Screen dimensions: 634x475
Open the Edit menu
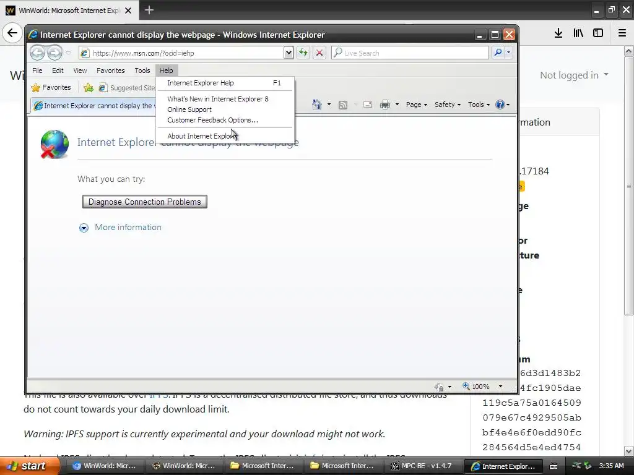coord(58,71)
